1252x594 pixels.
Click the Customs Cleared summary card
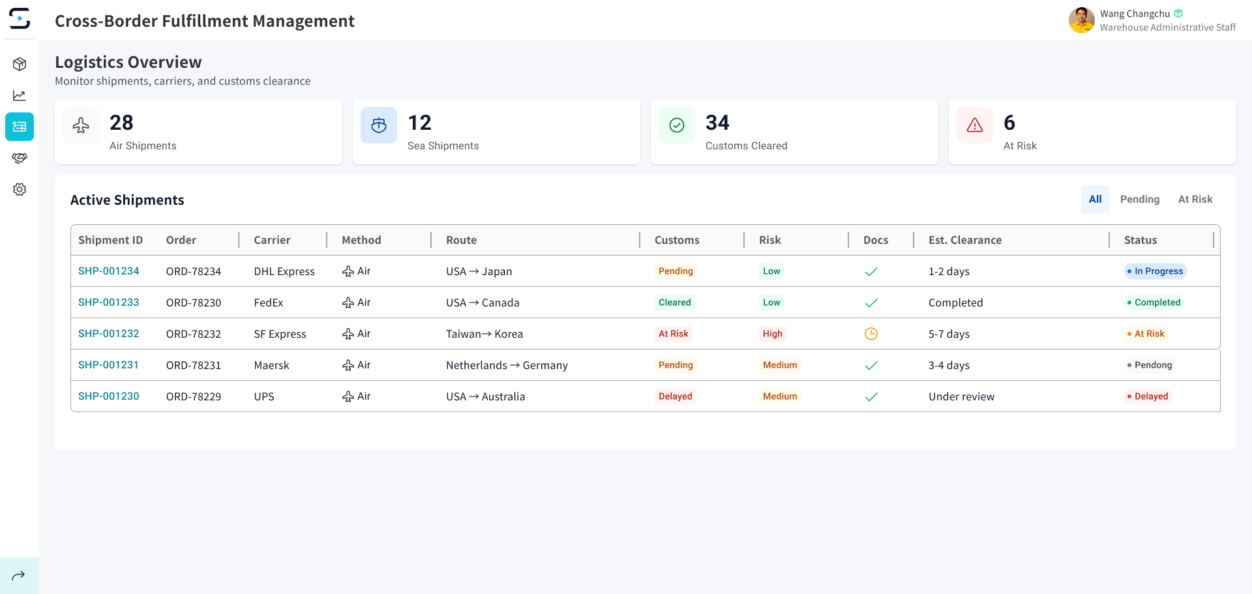(794, 132)
